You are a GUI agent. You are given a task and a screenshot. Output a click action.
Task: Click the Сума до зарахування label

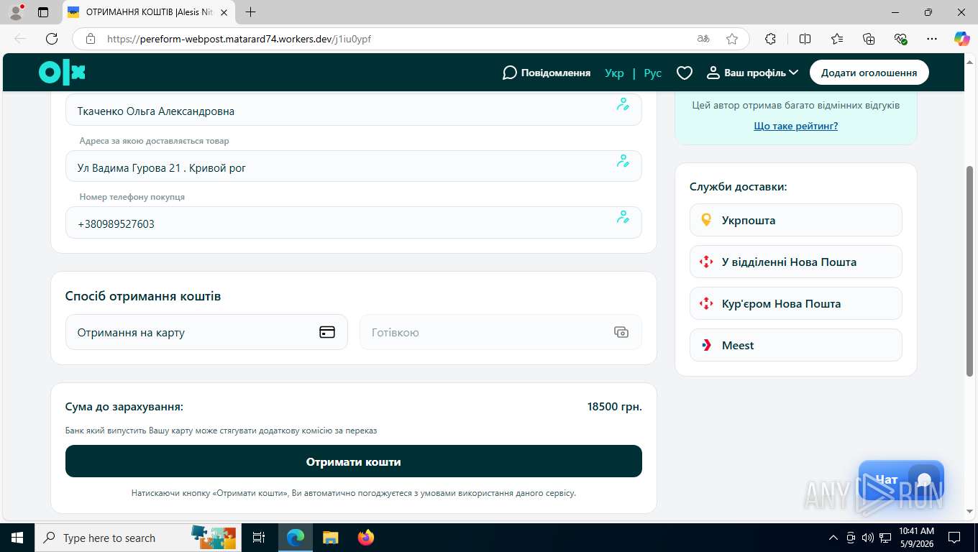click(x=124, y=407)
